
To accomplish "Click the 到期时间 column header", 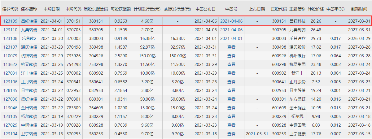I will [x=359, y=9].
